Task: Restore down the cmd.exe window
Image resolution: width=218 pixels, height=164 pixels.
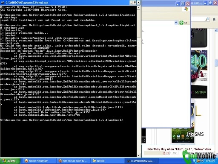Action: pos(135,3)
